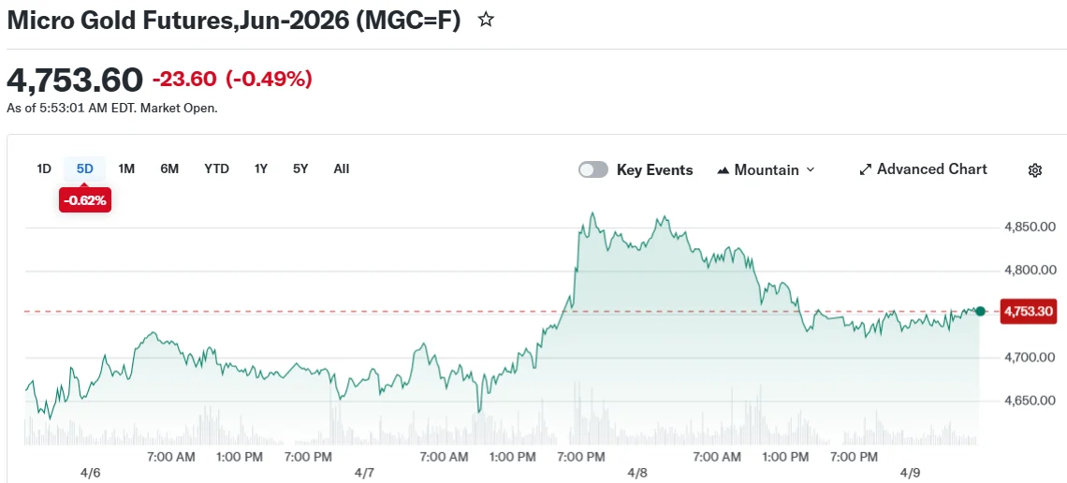The height and width of the screenshot is (483, 1067).
Task: Select the 5D time range
Action: (x=85, y=168)
